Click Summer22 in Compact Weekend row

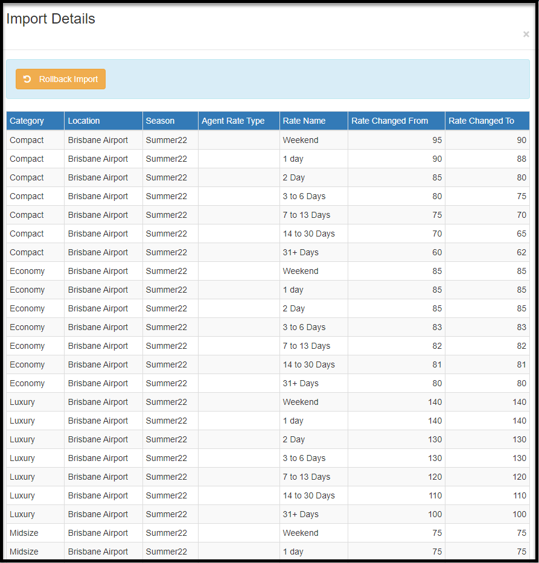pyautogui.click(x=166, y=140)
